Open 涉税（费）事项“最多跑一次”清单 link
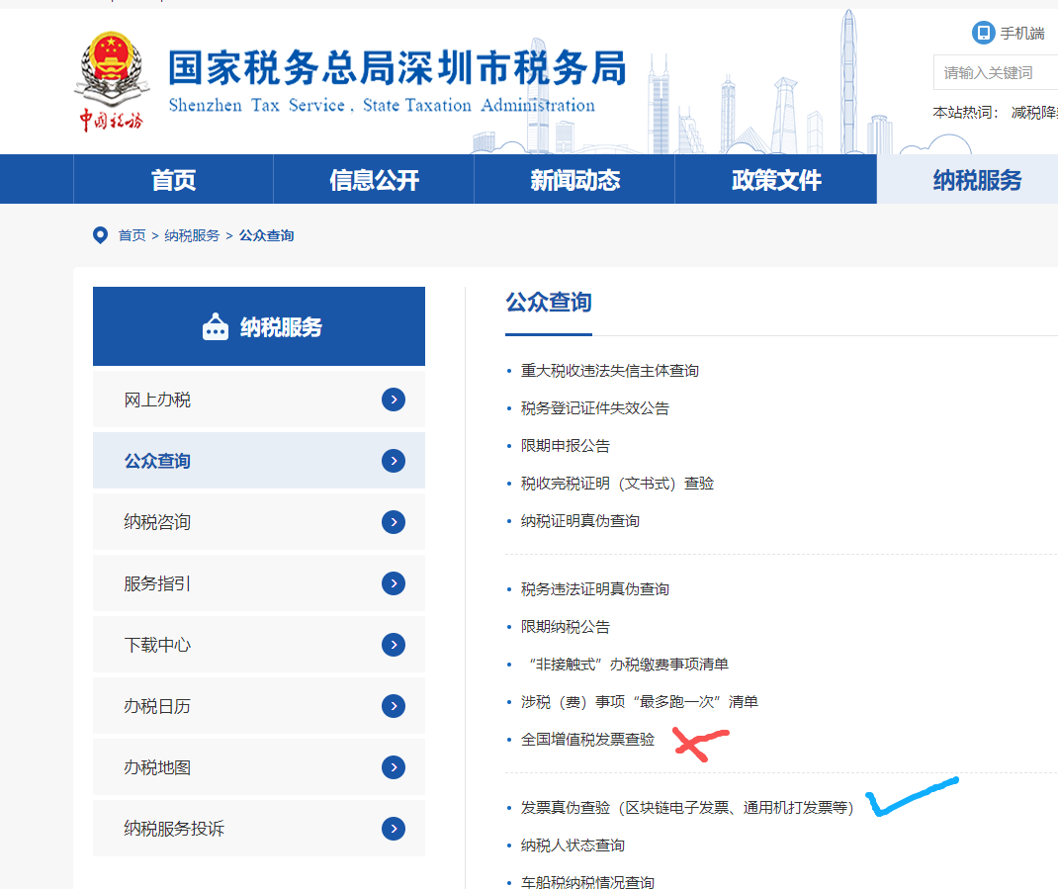 click(639, 702)
